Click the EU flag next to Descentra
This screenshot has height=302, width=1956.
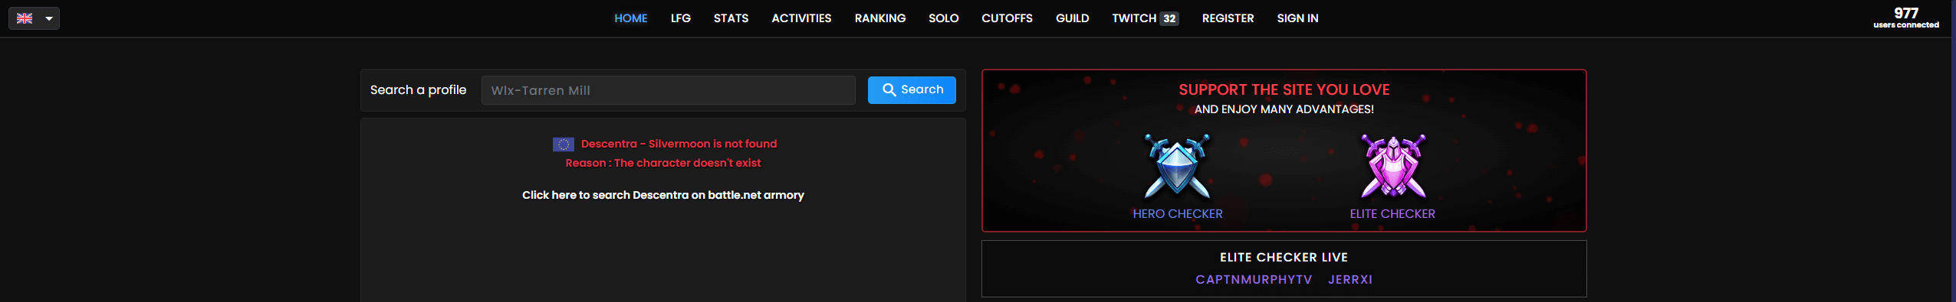(563, 145)
